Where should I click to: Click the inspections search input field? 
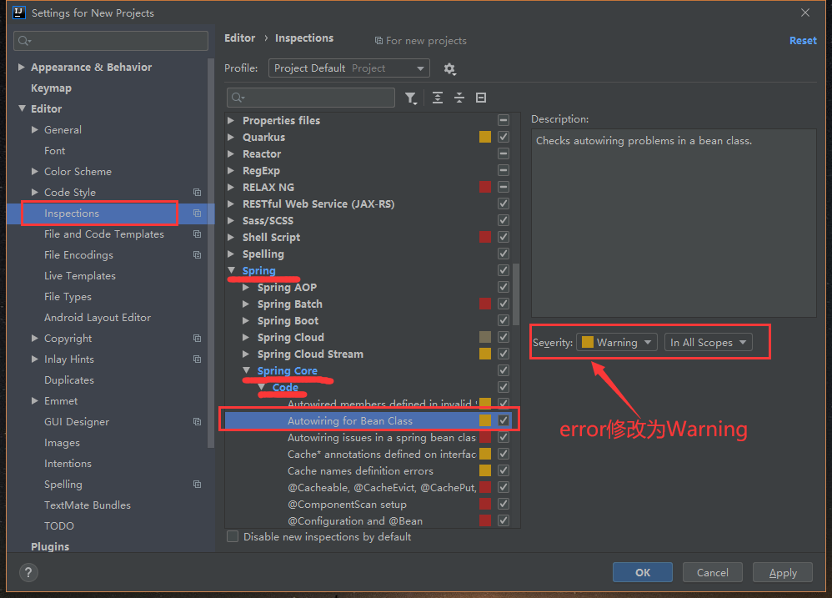(311, 98)
